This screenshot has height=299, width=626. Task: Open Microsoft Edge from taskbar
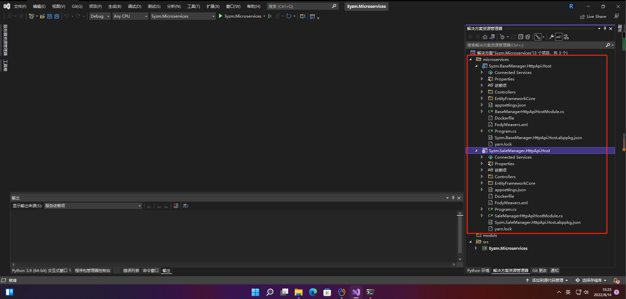[313, 292]
